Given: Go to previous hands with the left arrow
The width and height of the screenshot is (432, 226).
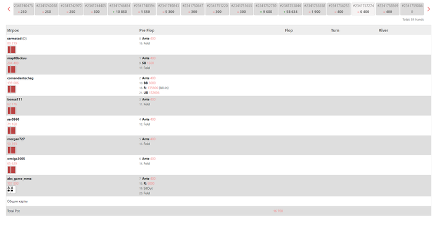Looking at the screenshot, I should click(9, 9).
